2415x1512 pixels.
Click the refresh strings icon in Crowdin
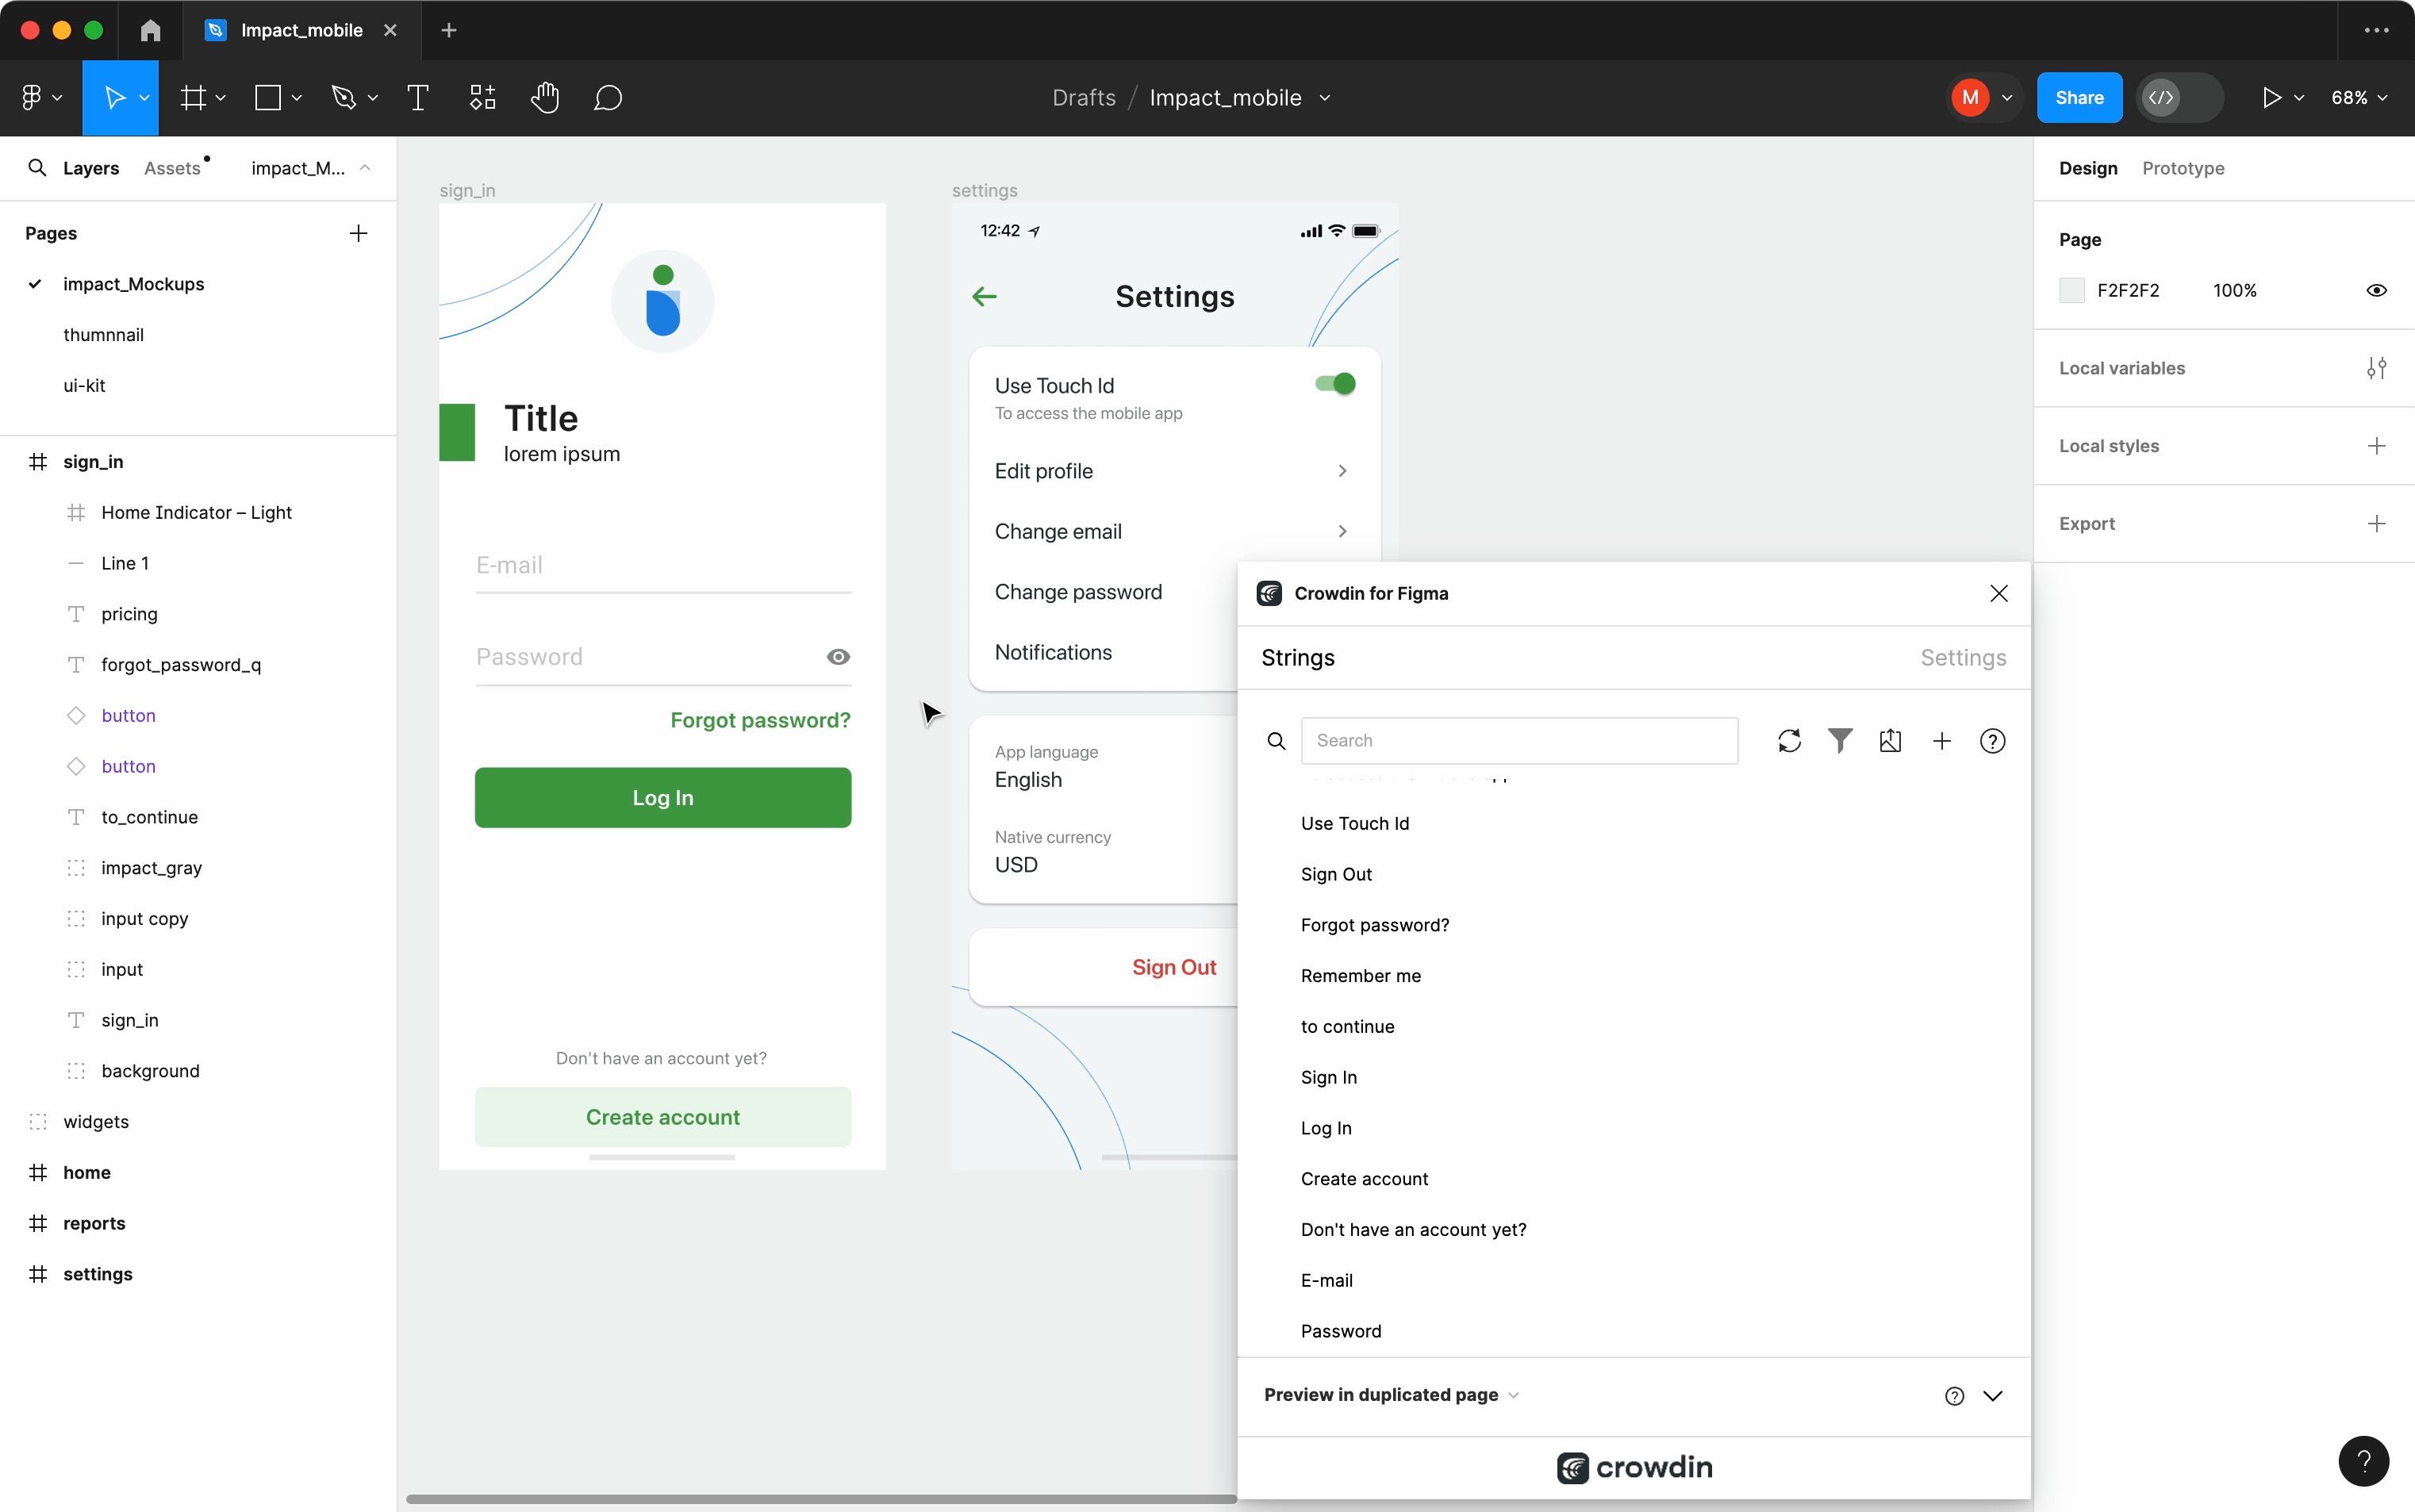click(1788, 740)
